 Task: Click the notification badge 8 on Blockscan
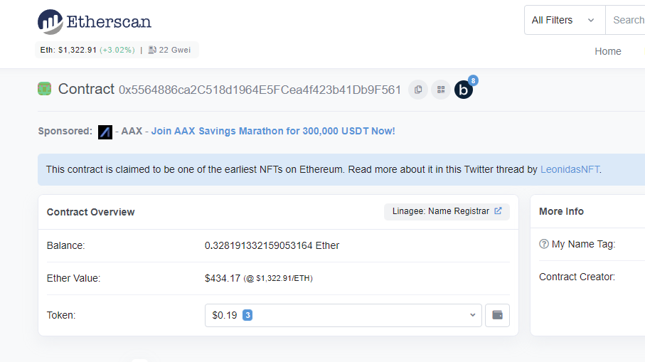473,80
